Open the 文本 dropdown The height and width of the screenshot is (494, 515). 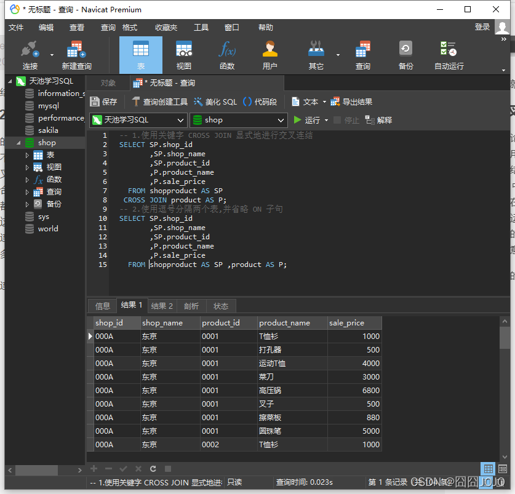(309, 102)
